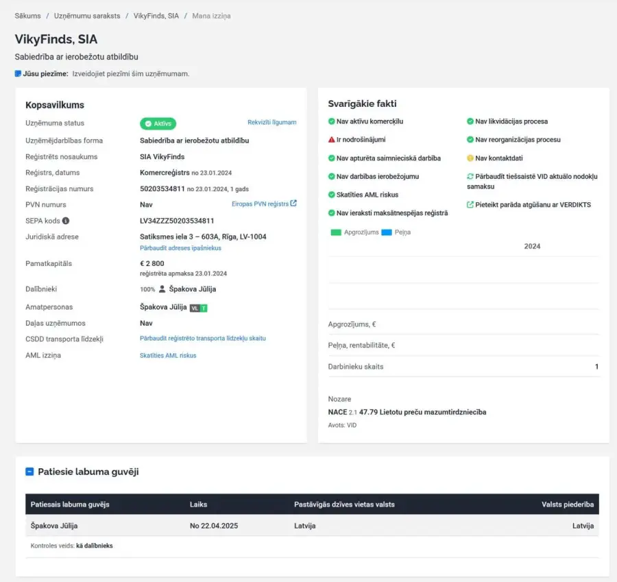
Task: Click the Pastāvīgās dzīves vietas valsts header
Action: 344,505
